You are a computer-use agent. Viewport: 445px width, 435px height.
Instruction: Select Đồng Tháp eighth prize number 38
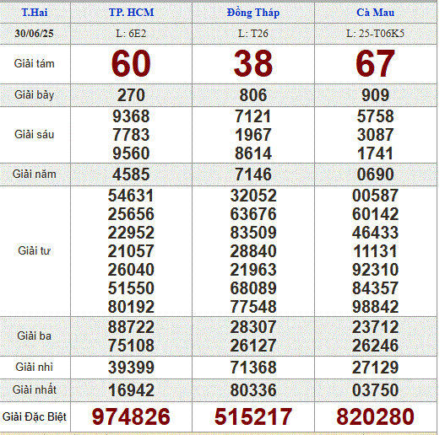pos(253,63)
